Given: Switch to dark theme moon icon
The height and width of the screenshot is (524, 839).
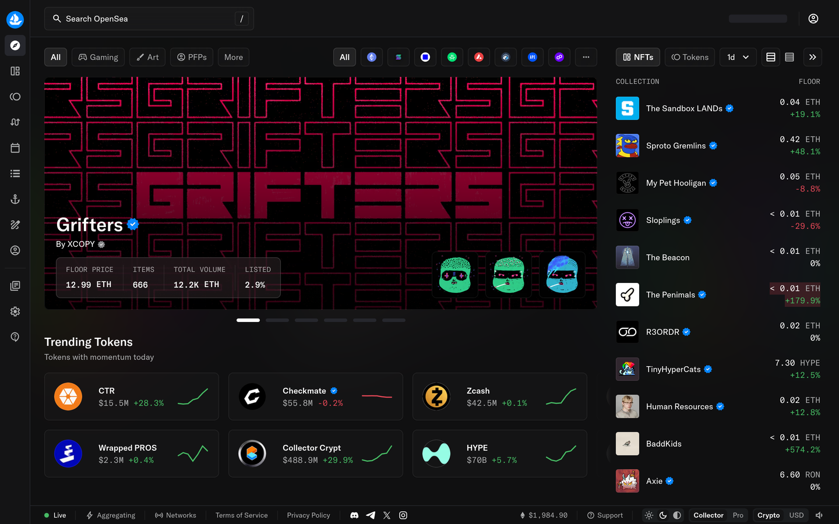Looking at the screenshot, I should pos(663,515).
